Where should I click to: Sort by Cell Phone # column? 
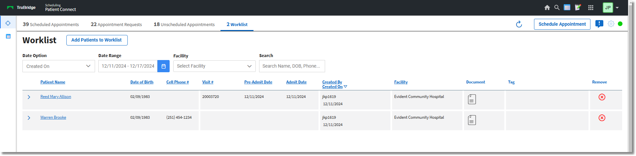coord(178,82)
